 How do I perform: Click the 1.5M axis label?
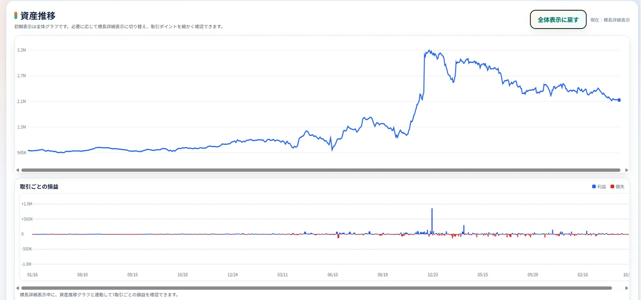22,127
